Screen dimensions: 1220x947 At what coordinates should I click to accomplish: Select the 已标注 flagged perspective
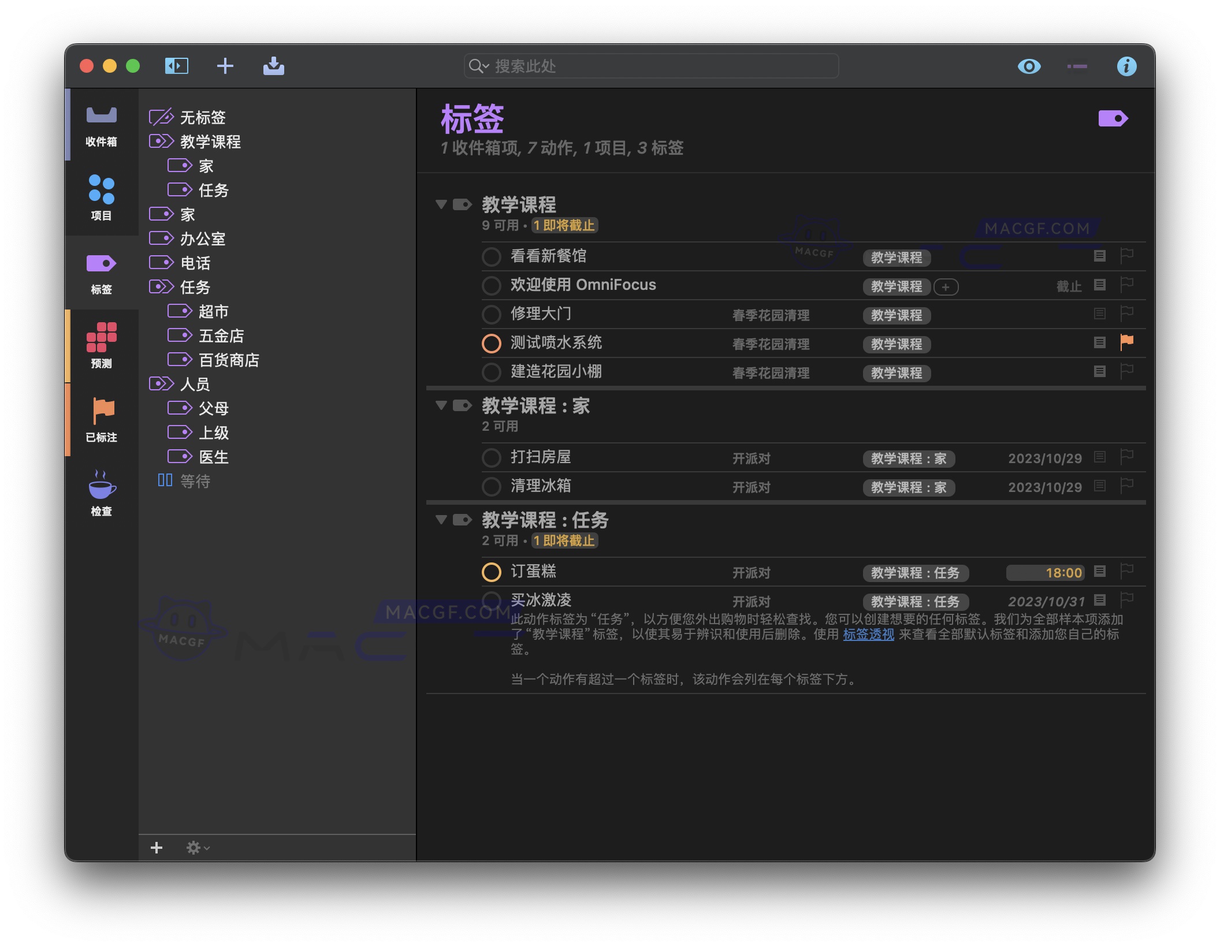102,419
